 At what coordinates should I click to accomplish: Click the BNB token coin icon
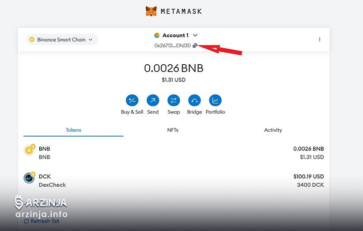click(x=29, y=150)
